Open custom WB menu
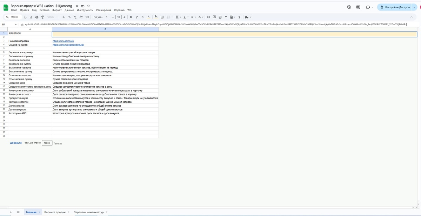Viewport: 421px width, 216px height. tap(129, 10)
